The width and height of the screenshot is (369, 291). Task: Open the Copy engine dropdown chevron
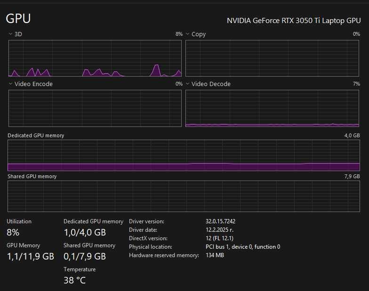pos(187,34)
